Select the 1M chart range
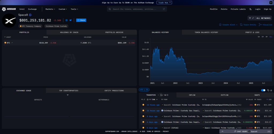 (263, 37)
